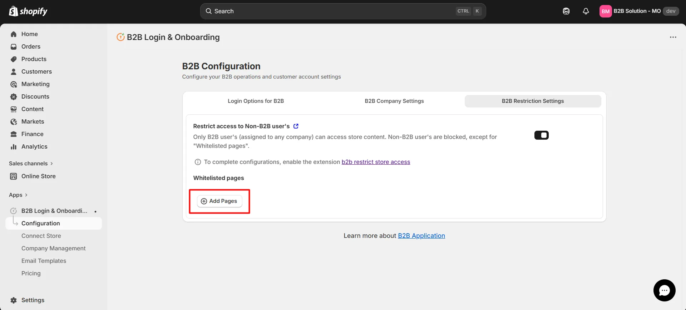
Task: Click the Customers person icon
Action: tap(14, 71)
